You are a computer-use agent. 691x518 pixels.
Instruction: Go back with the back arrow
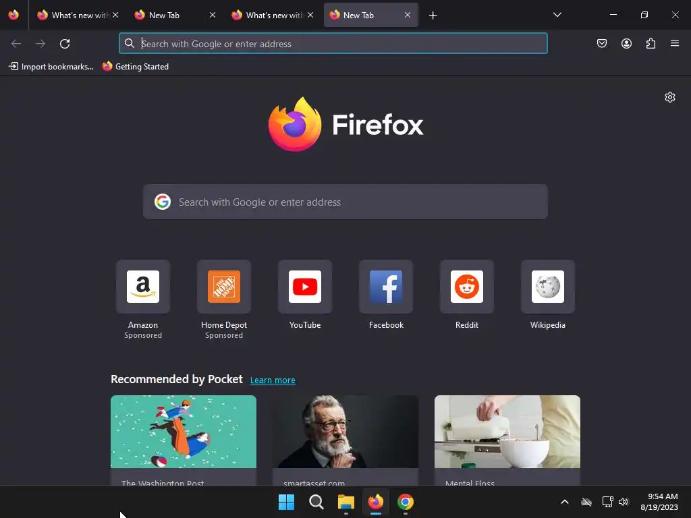click(x=16, y=44)
